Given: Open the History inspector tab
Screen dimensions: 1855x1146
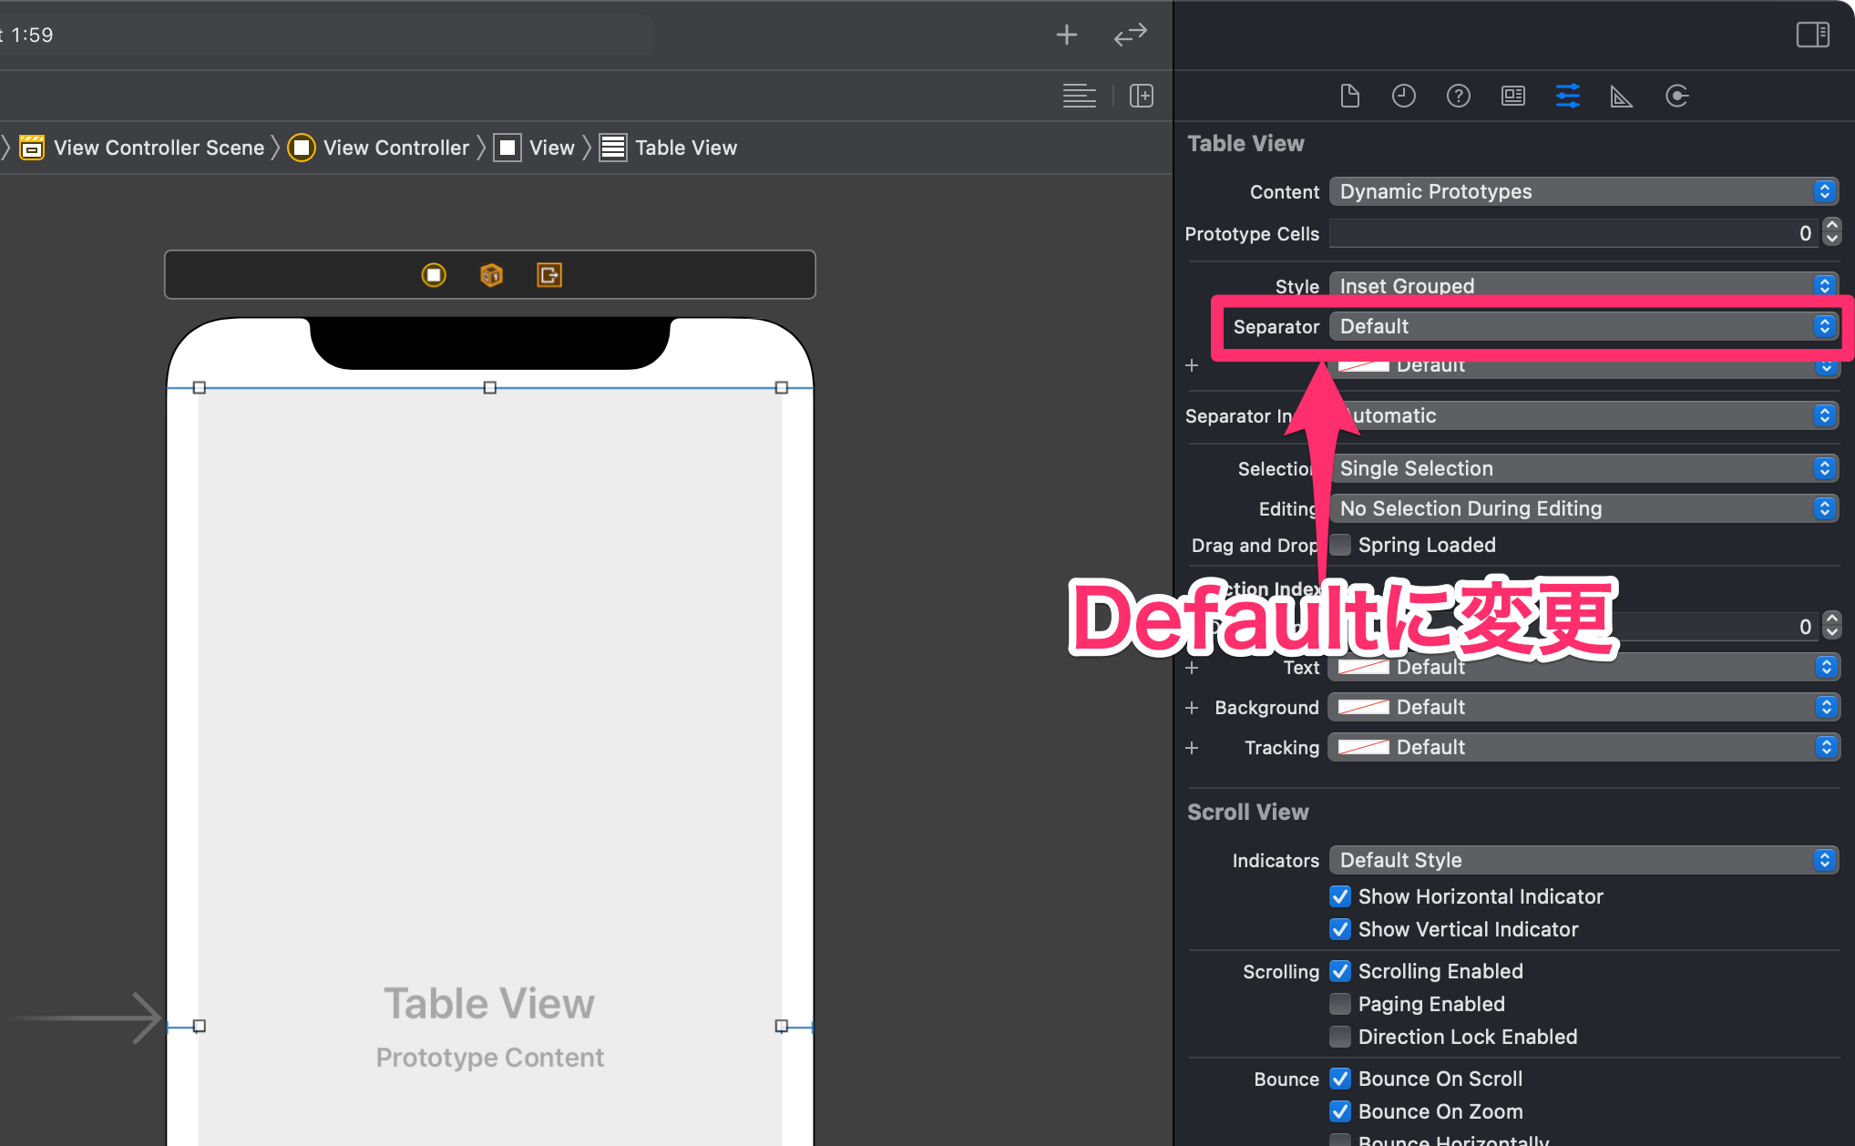Looking at the screenshot, I should pos(1404,96).
